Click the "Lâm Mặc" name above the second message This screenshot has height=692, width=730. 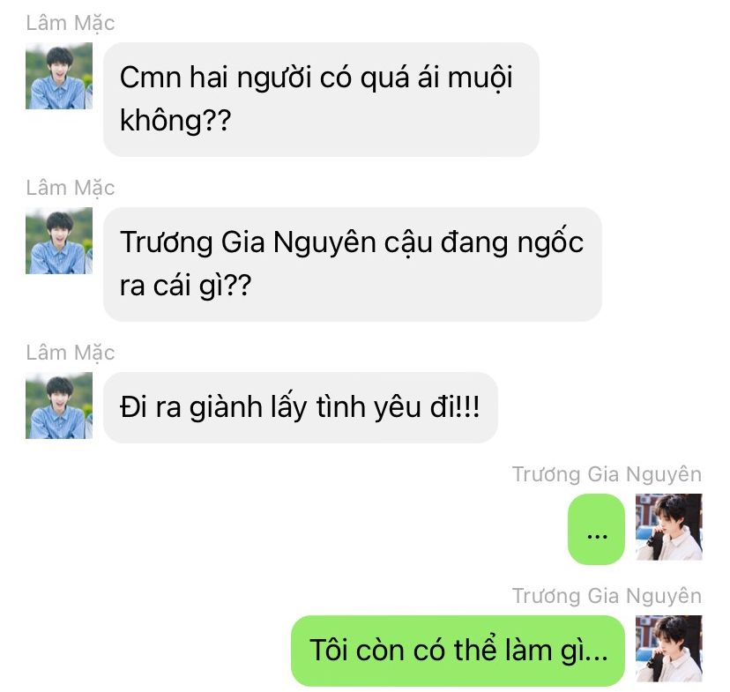pos(71,188)
